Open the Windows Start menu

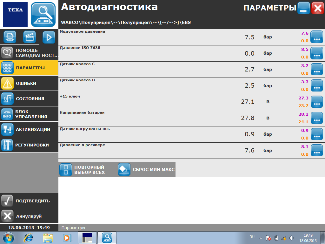point(9,238)
